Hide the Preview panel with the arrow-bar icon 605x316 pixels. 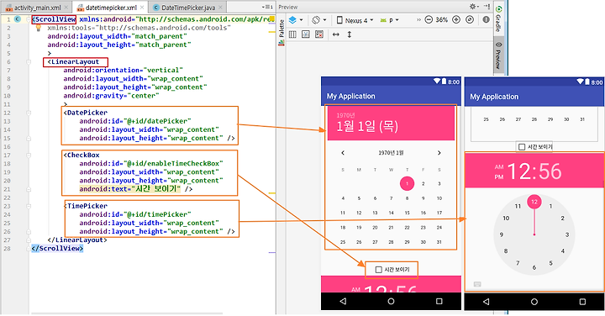point(487,7)
